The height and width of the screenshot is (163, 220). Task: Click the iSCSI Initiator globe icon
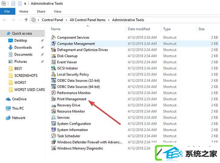pos(54,68)
